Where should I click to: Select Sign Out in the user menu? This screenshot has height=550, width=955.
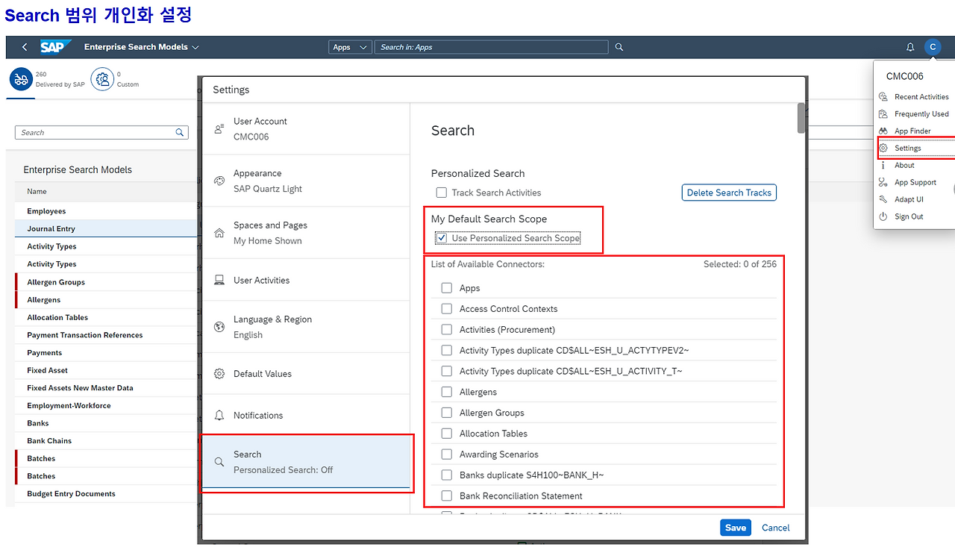point(915,217)
